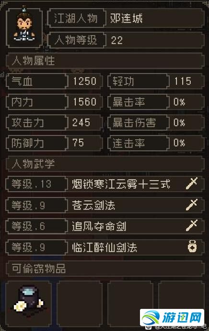Screen dimensions: 209x331
Task: Select the 临江醉仙剑法 skill row
Action: [105, 246]
